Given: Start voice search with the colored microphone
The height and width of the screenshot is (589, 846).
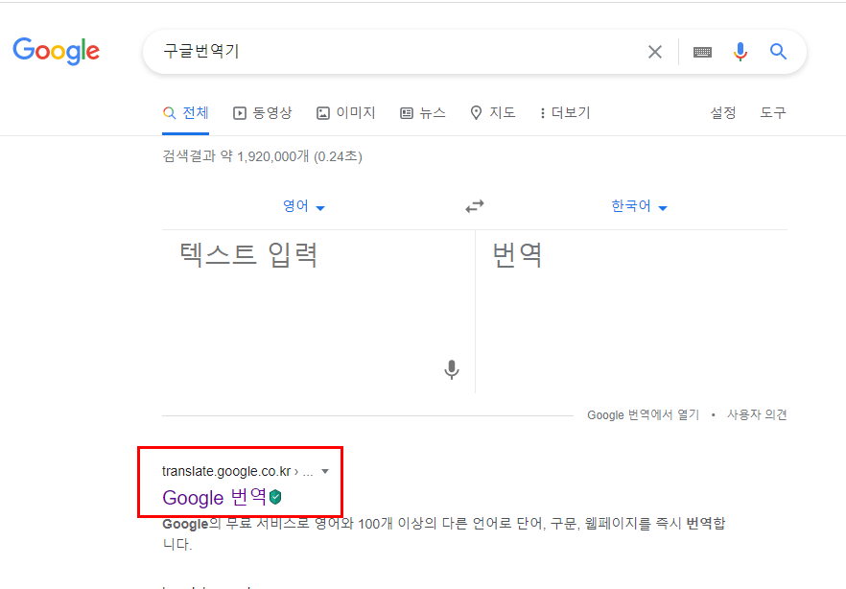Looking at the screenshot, I should (740, 51).
